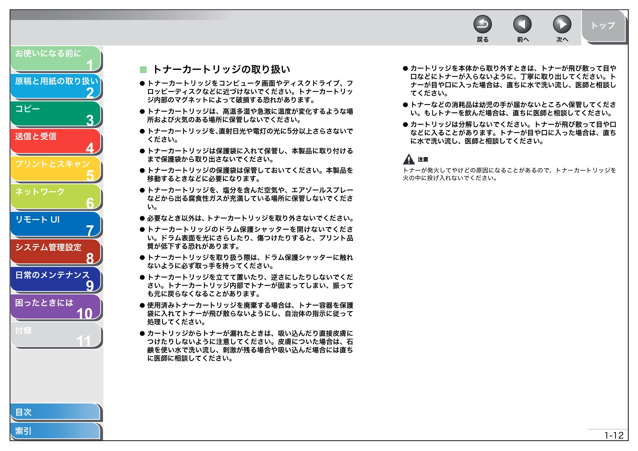Open the トップ tab at top right

click(x=603, y=26)
